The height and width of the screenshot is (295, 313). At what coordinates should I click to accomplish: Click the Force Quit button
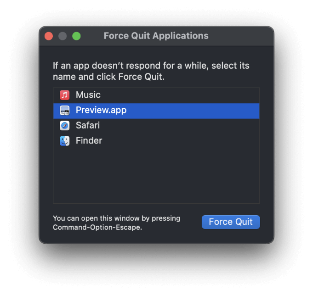(x=231, y=222)
